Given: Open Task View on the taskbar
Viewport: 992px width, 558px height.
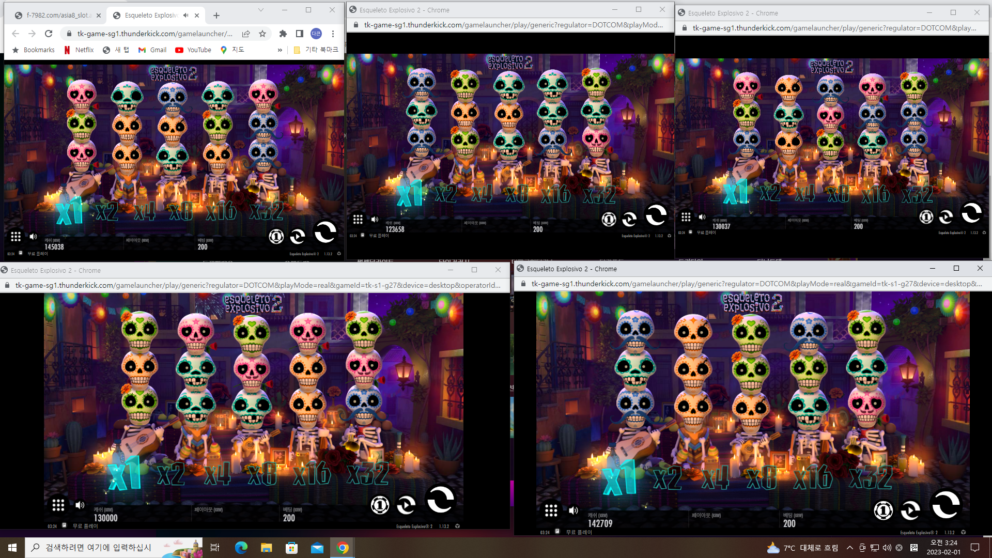Looking at the screenshot, I should tap(215, 548).
